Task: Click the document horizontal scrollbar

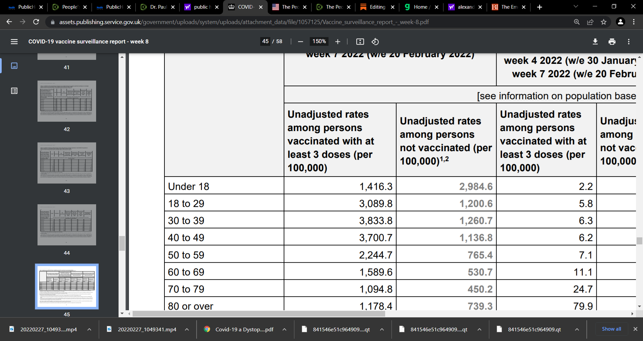Action: point(259,314)
